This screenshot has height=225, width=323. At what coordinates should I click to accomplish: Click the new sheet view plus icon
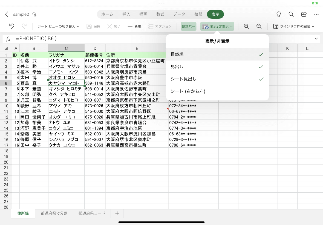[x=130, y=26]
